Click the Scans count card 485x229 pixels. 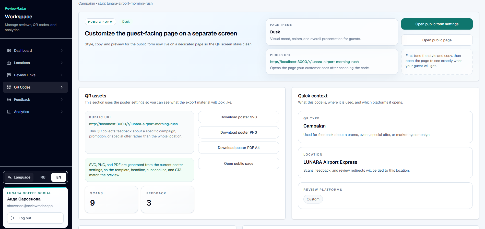tap(111, 199)
